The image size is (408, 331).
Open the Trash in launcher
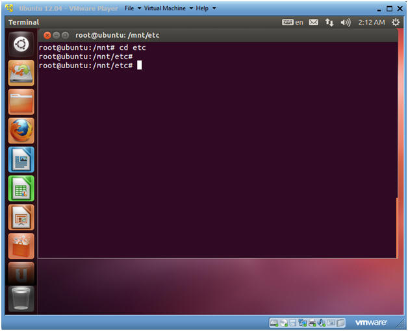(x=21, y=299)
